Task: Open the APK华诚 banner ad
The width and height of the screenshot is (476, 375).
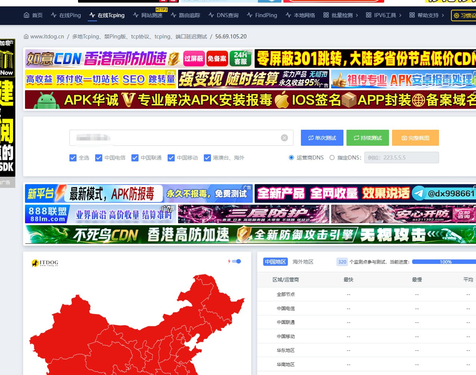Action: pos(251,100)
